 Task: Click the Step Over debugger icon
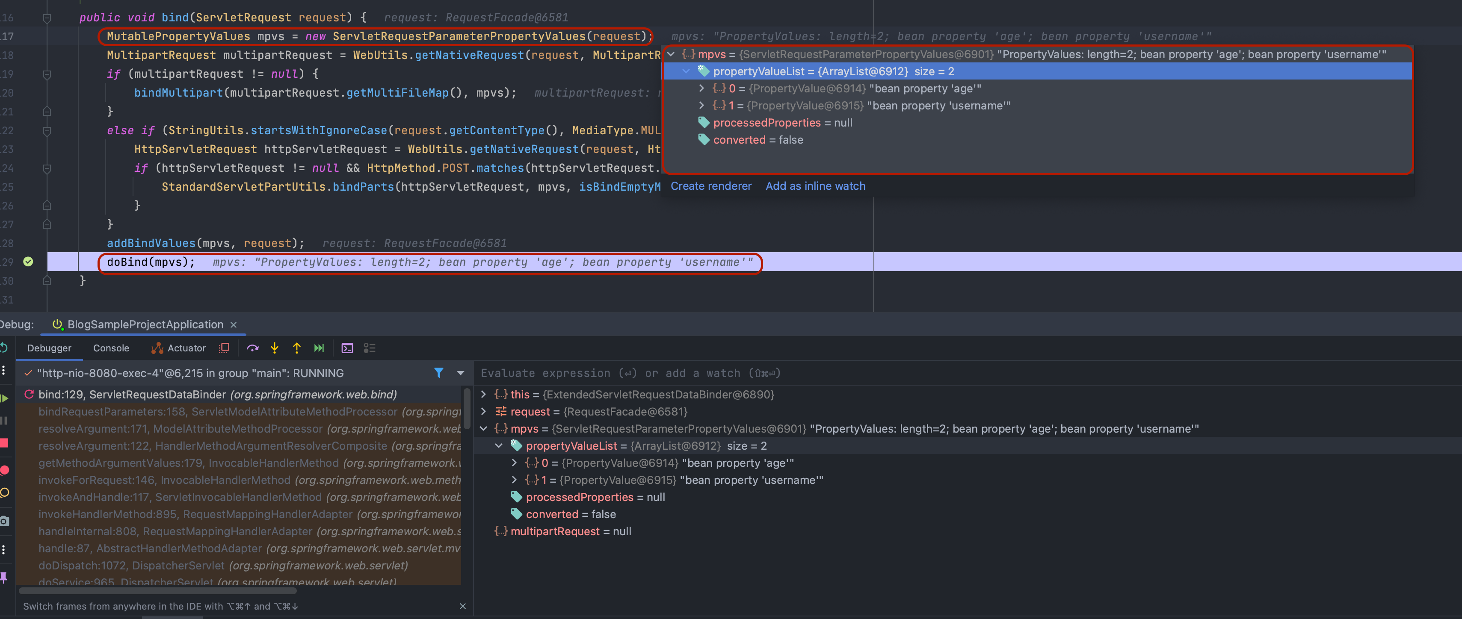[252, 348]
